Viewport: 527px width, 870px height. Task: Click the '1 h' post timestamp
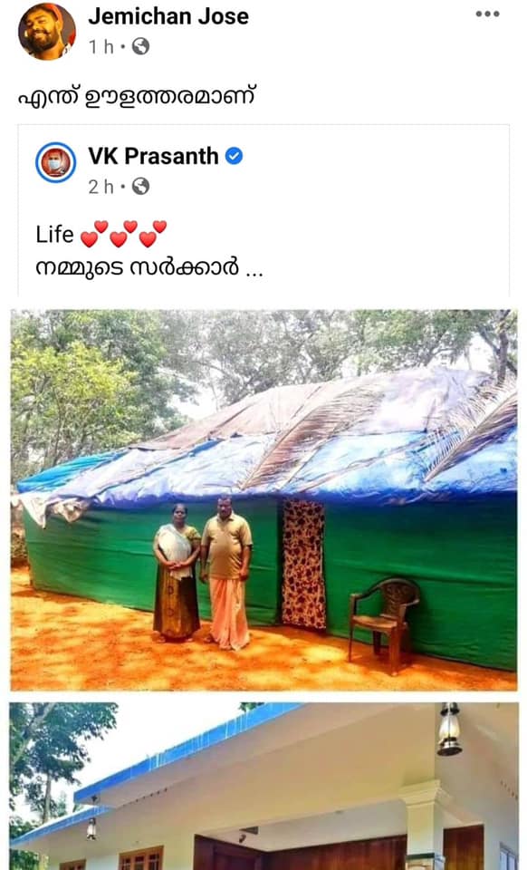(x=101, y=46)
